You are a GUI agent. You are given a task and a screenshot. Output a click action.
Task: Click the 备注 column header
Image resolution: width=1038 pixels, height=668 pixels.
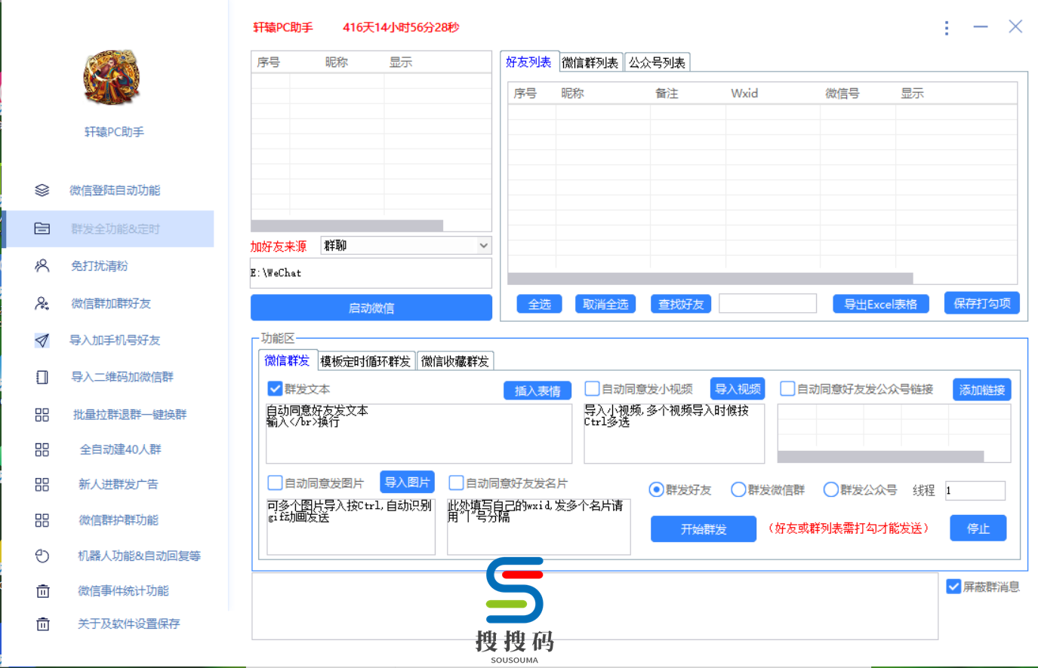coord(667,93)
